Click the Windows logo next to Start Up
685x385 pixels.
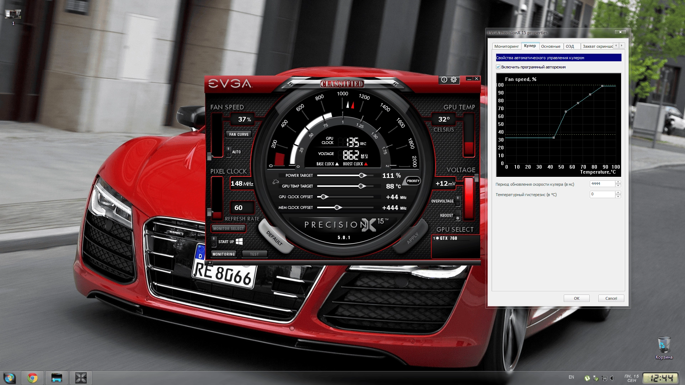pyautogui.click(x=239, y=242)
